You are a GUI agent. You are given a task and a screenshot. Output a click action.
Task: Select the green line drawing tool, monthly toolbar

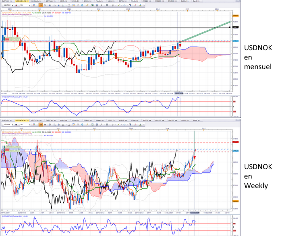pyautogui.click(x=118, y=5)
